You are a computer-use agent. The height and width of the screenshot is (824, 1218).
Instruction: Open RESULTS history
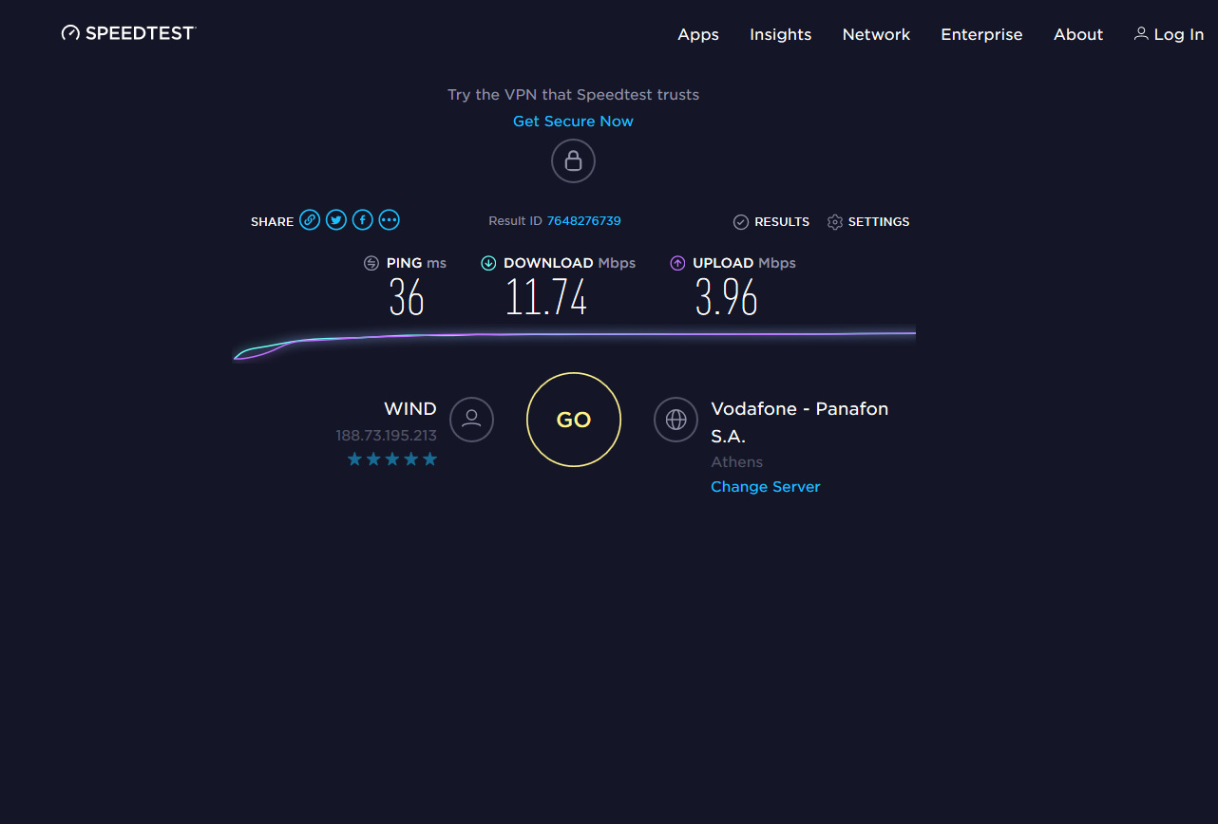(x=771, y=221)
